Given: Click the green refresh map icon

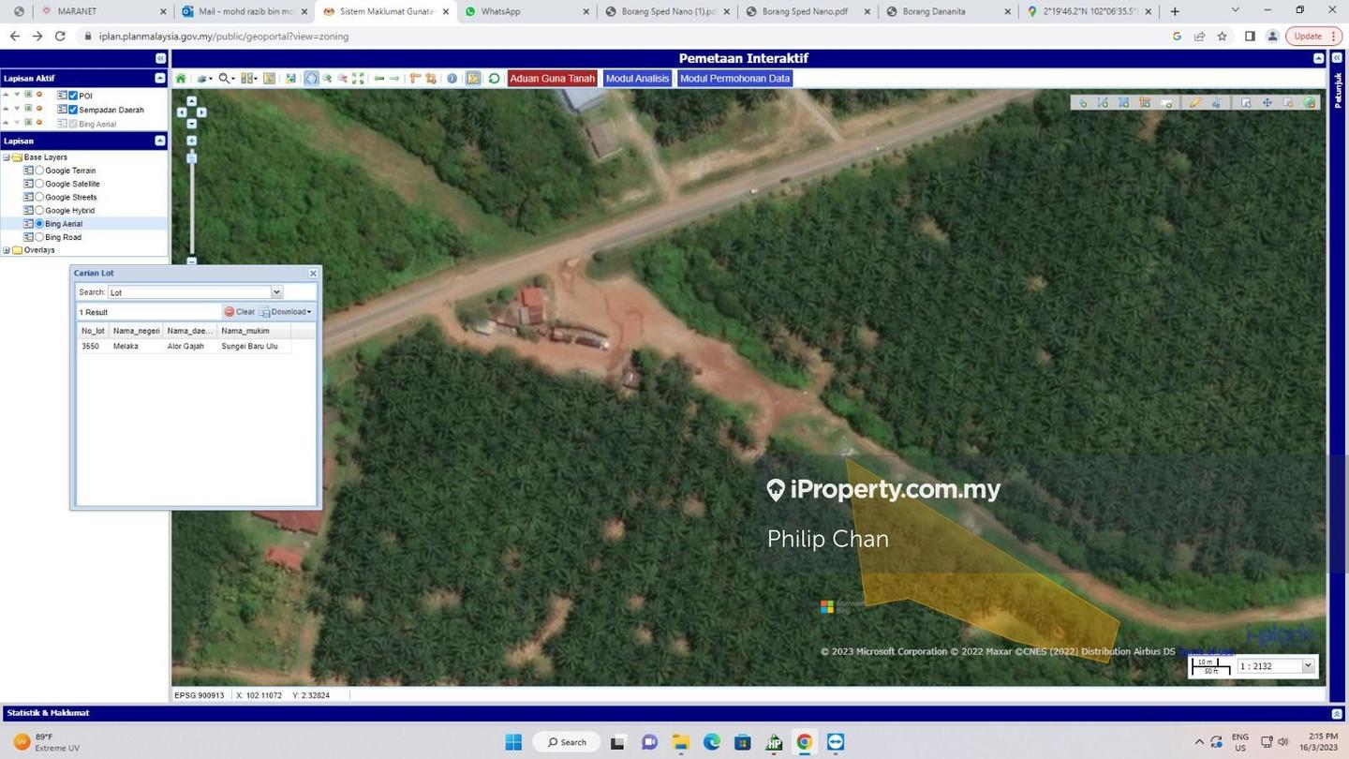Looking at the screenshot, I should coord(494,79).
